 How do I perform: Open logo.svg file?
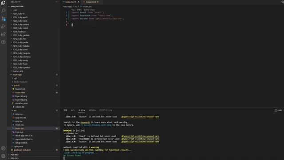pos(19,132)
